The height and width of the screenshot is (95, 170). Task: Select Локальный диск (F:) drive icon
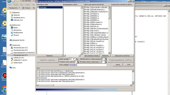click(x=12, y=55)
